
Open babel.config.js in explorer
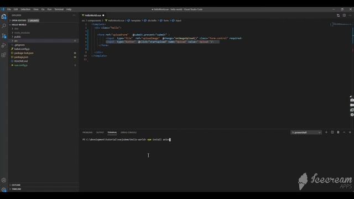(x=22, y=49)
